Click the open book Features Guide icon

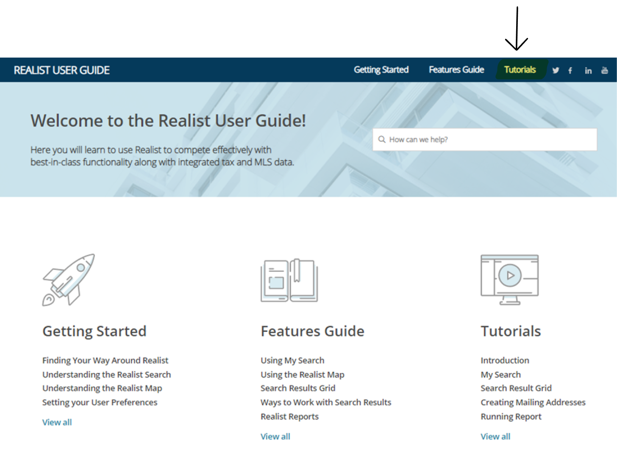pyautogui.click(x=289, y=280)
